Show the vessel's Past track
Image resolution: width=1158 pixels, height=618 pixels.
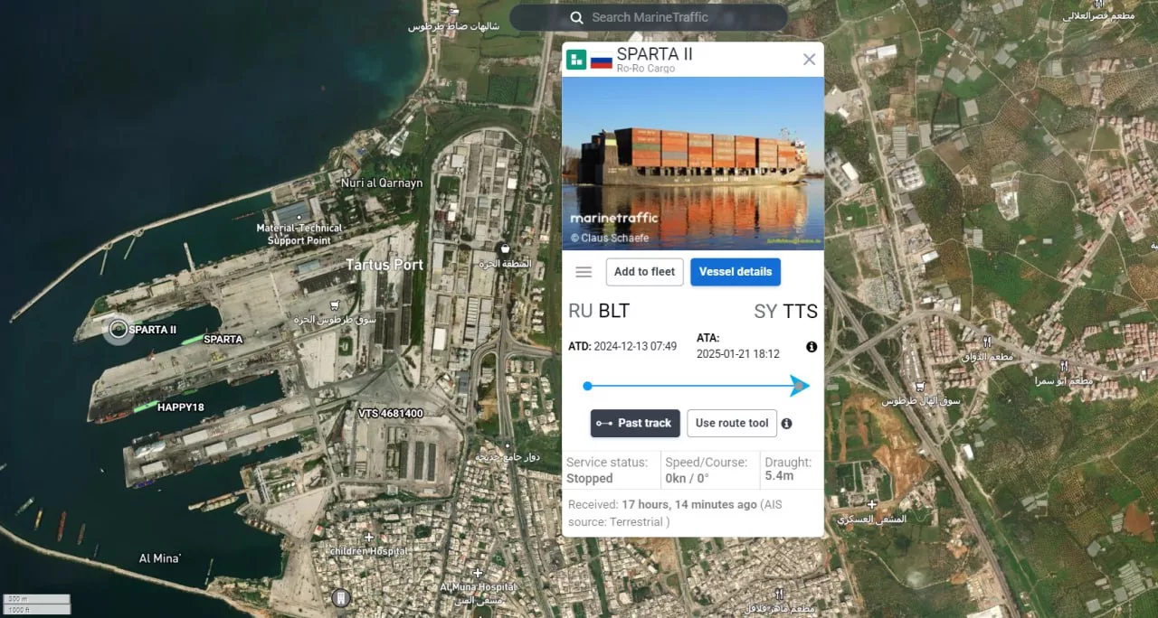[635, 423]
